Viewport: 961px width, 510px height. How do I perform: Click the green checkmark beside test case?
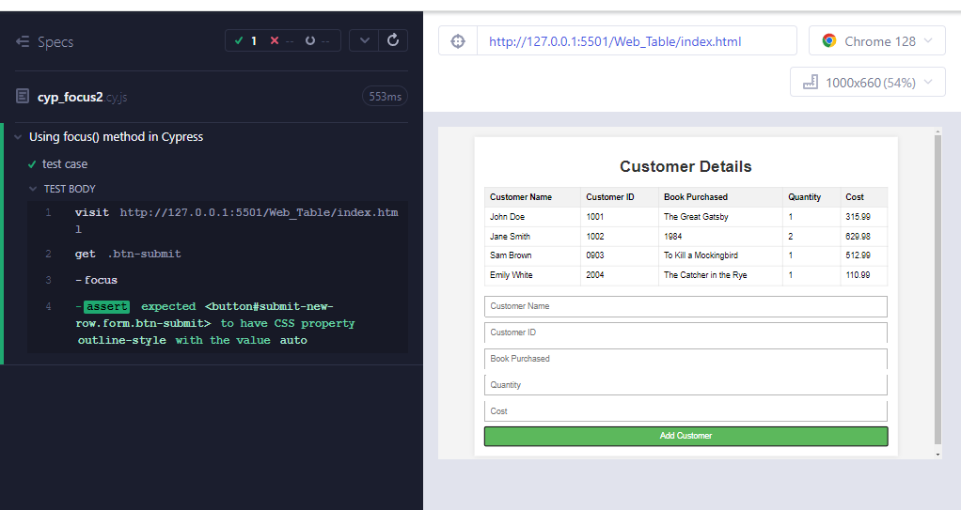pyautogui.click(x=32, y=164)
